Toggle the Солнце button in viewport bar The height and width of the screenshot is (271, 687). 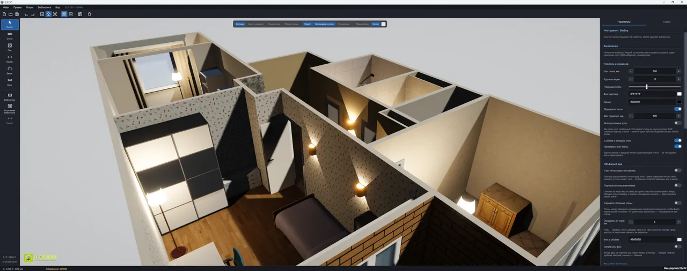point(240,24)
